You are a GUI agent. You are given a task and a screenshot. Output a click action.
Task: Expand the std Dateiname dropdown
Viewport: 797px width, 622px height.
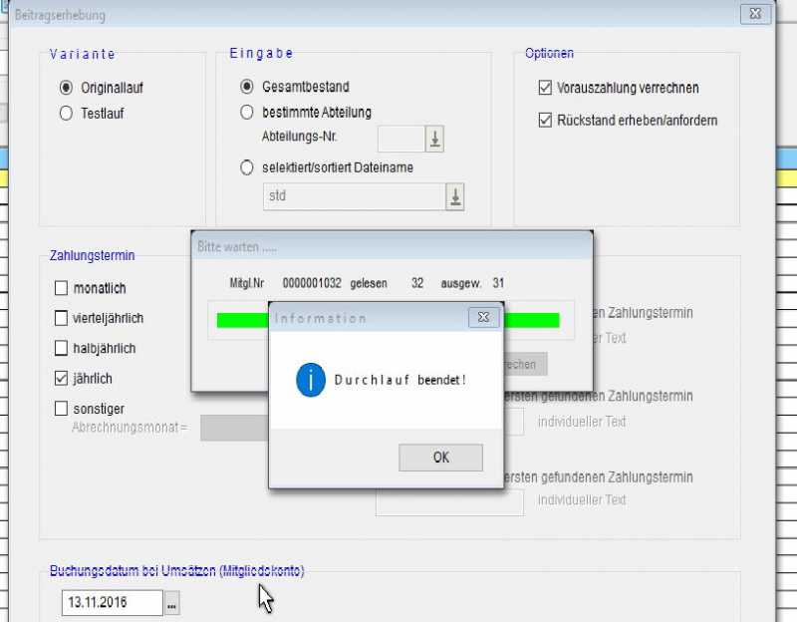click(454, 196)
